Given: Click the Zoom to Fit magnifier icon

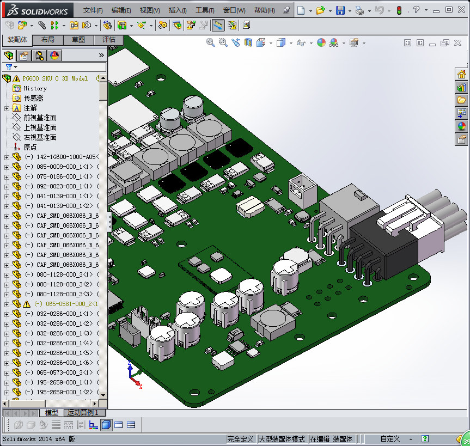Looking at the screenshot, I should 211,42.
